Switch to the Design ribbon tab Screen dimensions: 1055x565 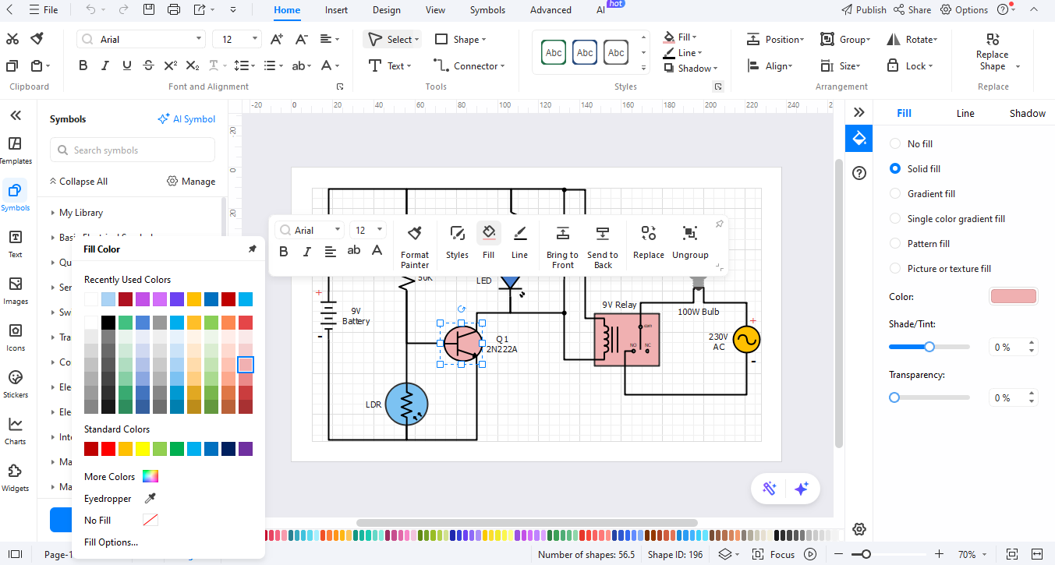(x=386, y=10)
